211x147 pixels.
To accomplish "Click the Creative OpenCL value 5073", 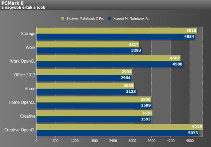I will 193,133.
